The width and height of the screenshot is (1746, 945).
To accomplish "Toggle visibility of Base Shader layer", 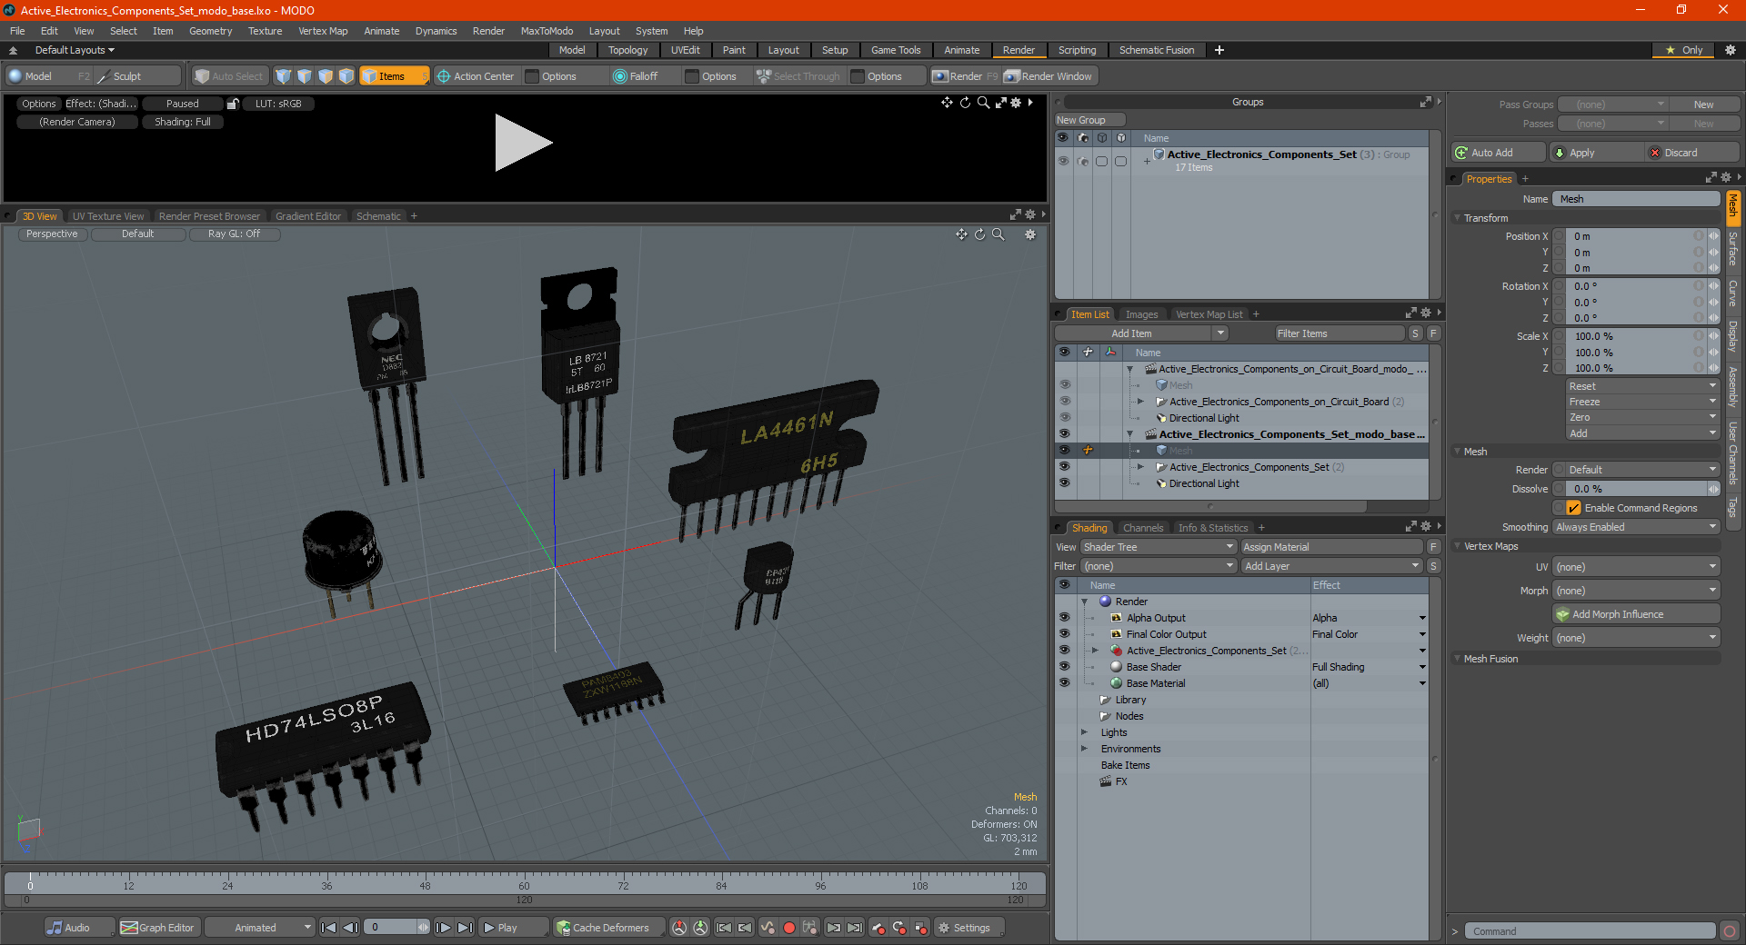I will 1064,667.
